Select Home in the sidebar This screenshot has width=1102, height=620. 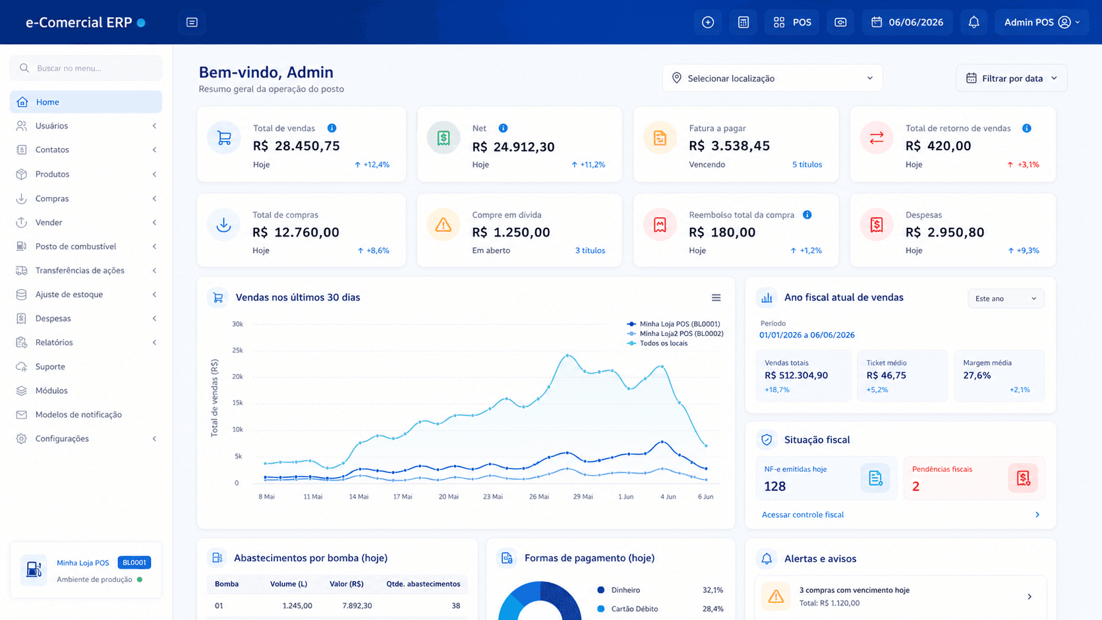[86, 102]
